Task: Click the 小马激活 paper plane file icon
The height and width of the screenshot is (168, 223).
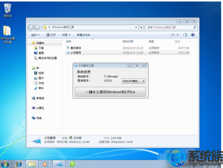Action: (x=68, y=53)
